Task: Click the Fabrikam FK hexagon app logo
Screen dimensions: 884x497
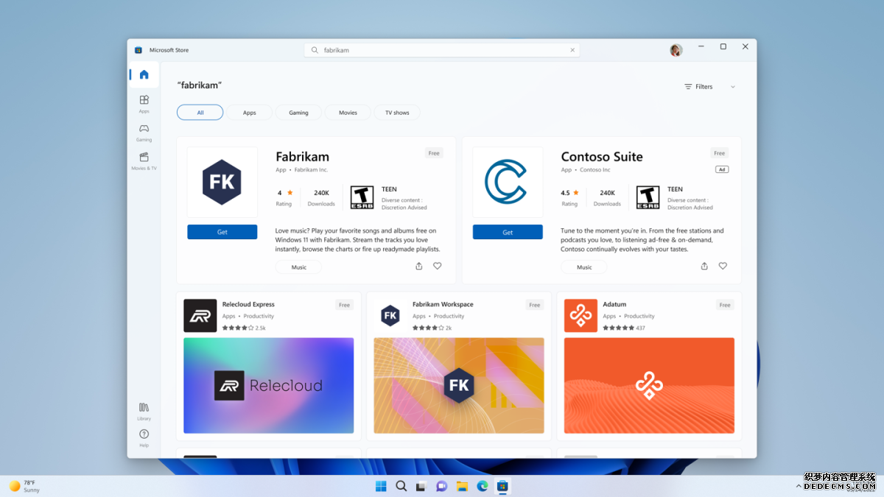Action: pyautogui.click(x=222, y=182)
